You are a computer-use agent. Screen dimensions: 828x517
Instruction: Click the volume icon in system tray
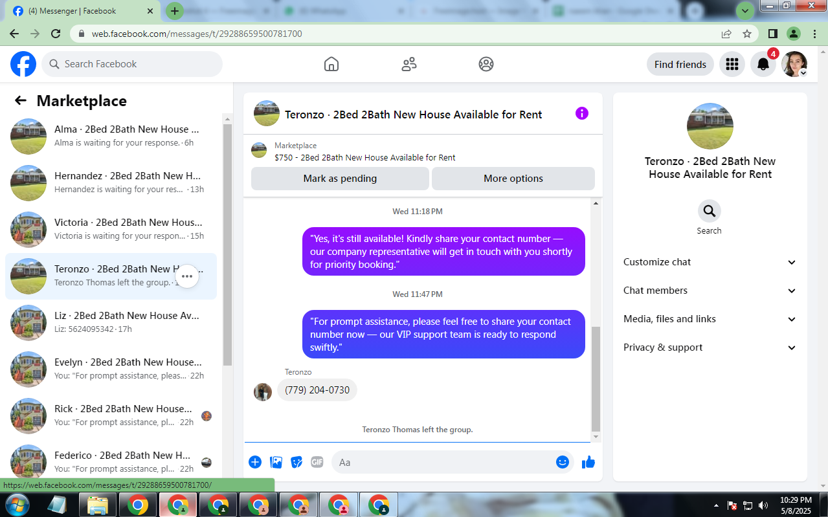(x=763, y=505)
